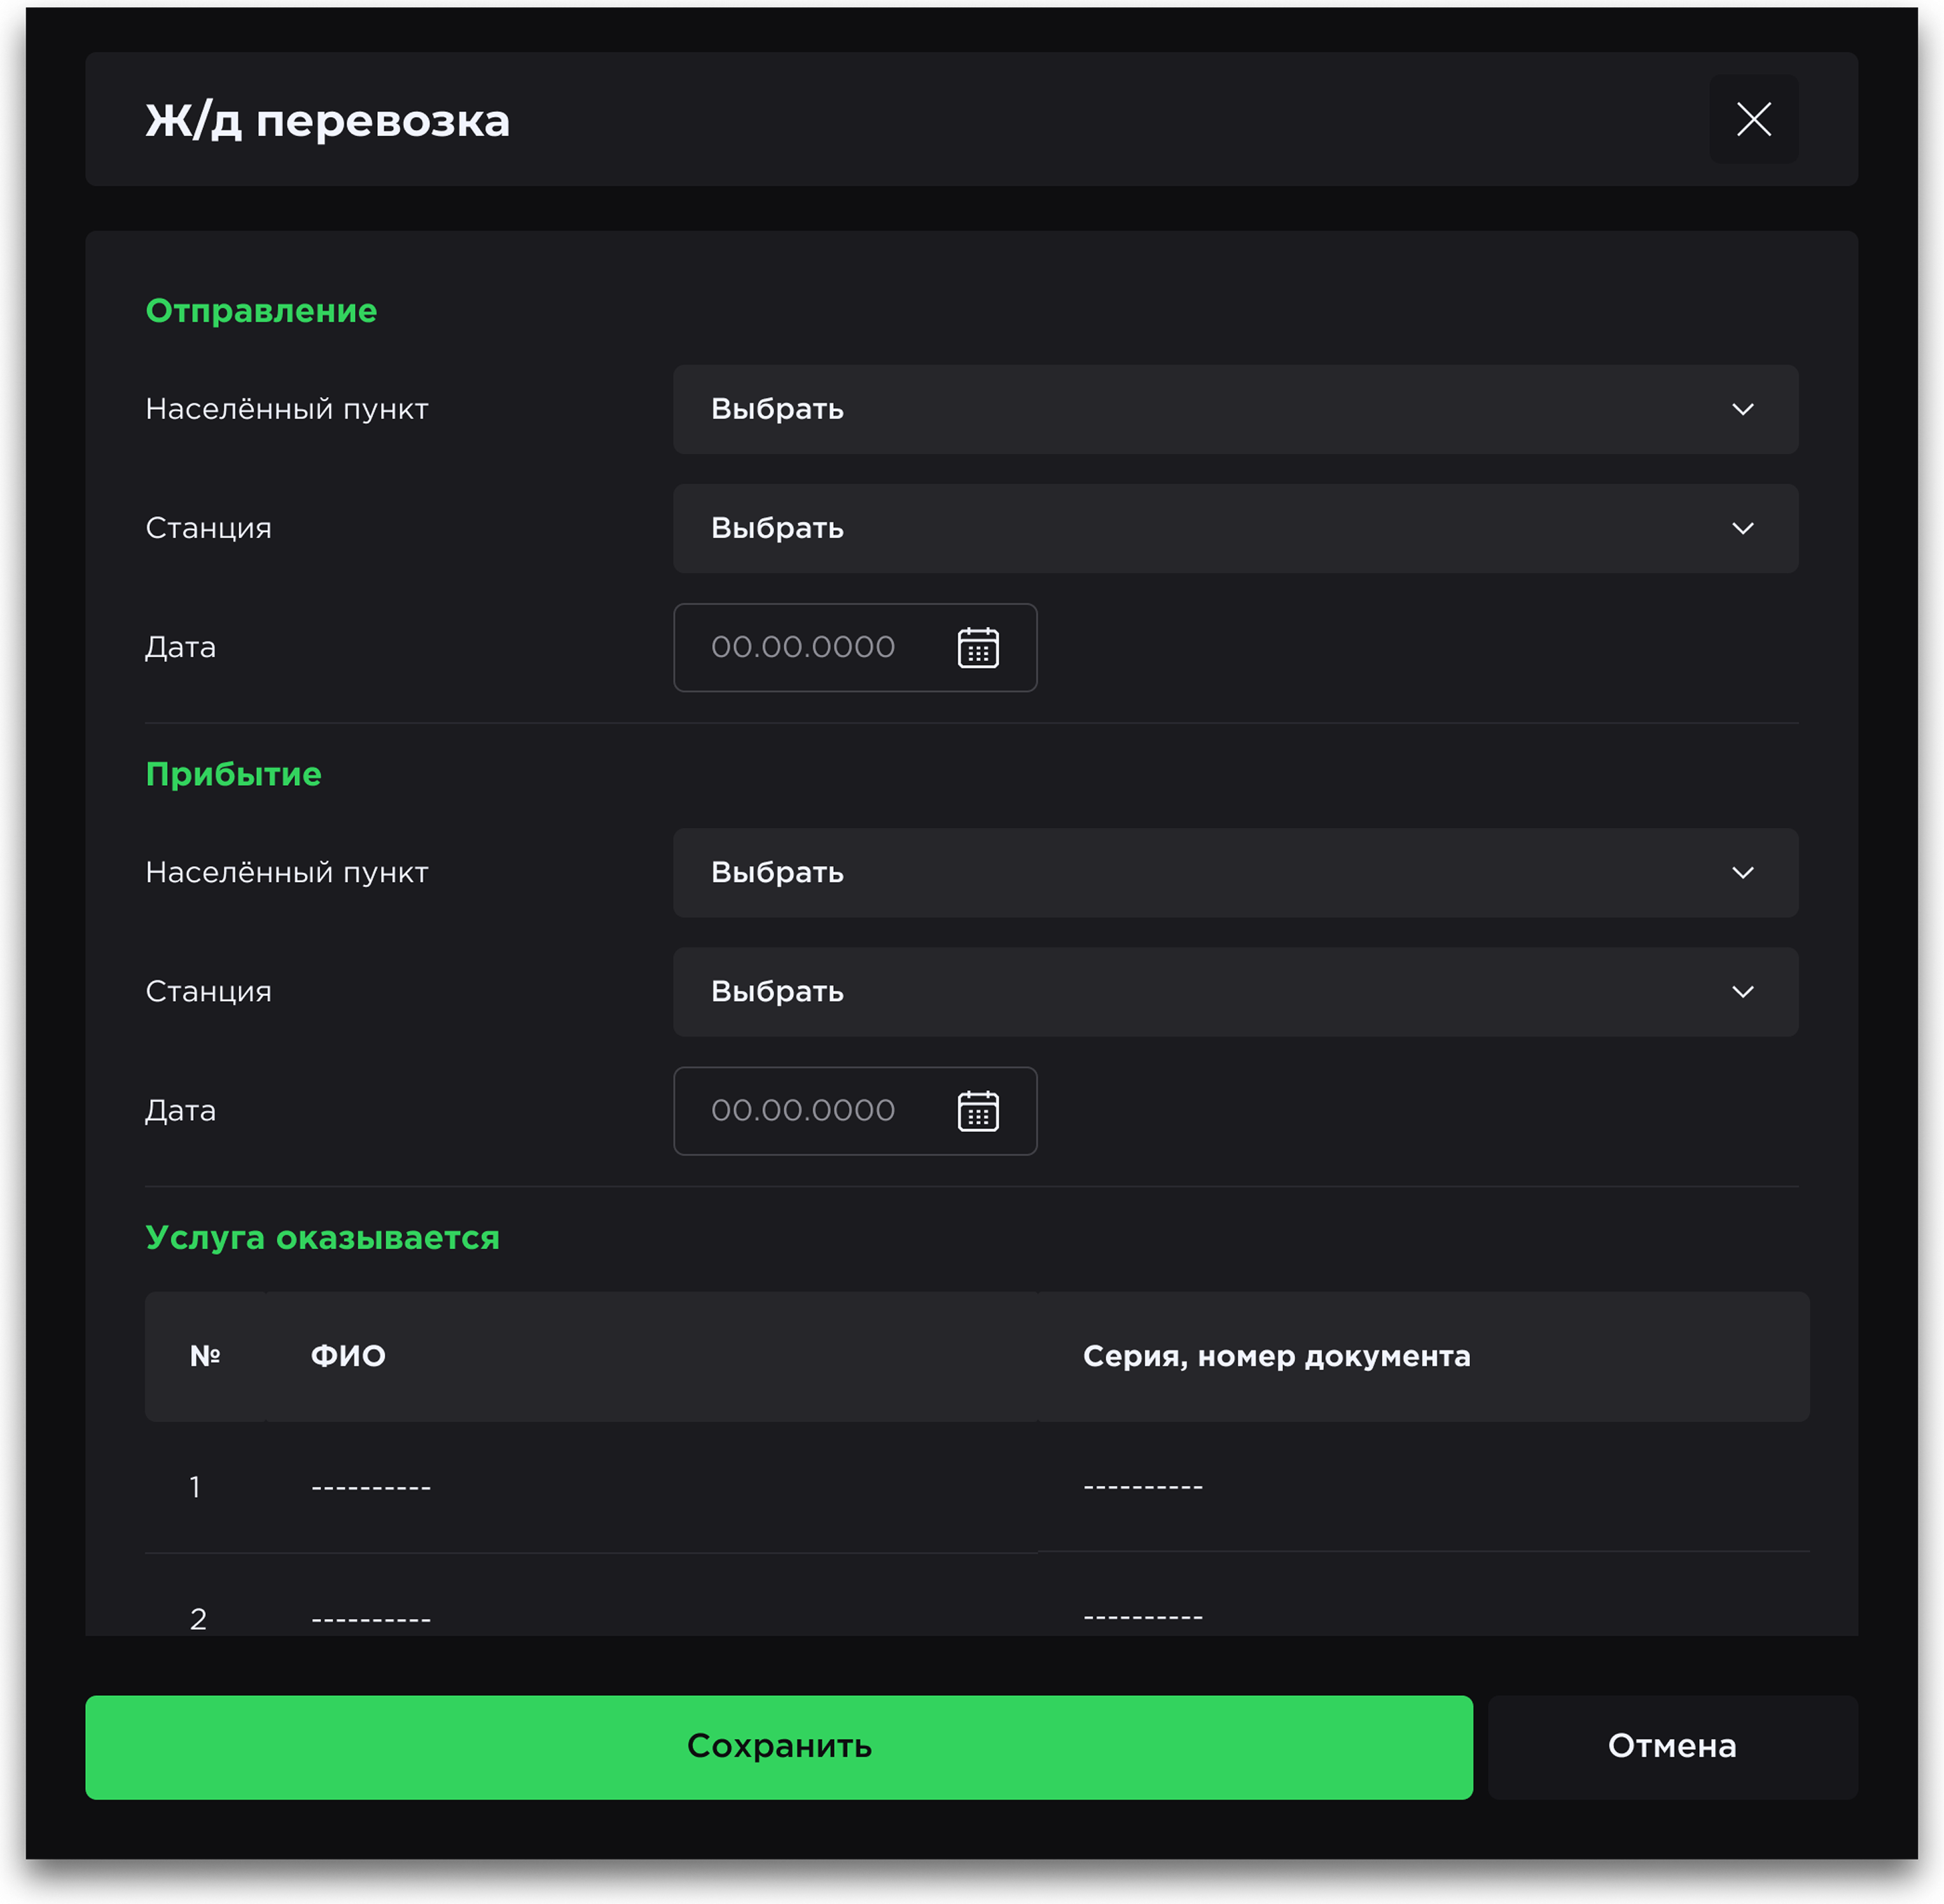Focus the departure Дата input field
Viewport: 1944px width, 1904px height.
point(803,647)
